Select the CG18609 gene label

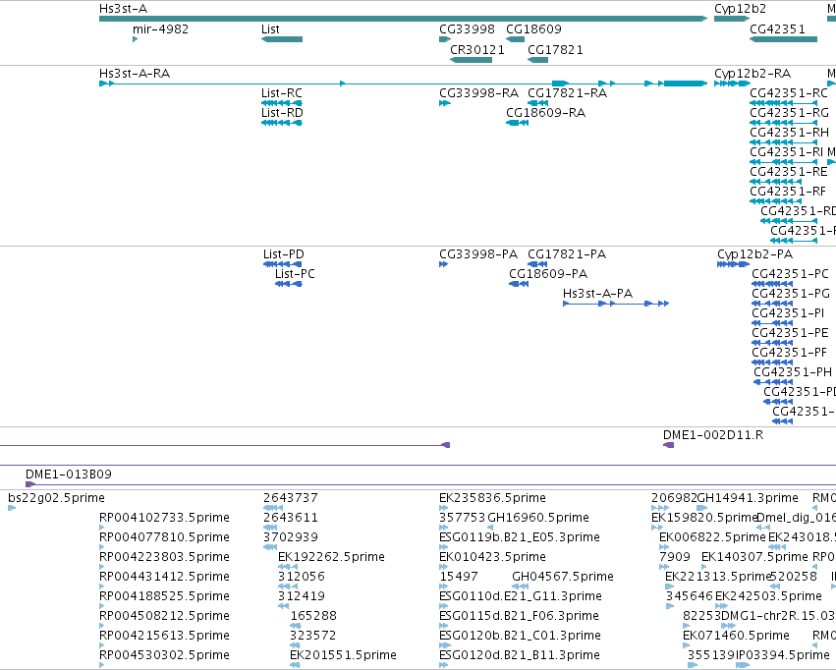tap(533, 29)
